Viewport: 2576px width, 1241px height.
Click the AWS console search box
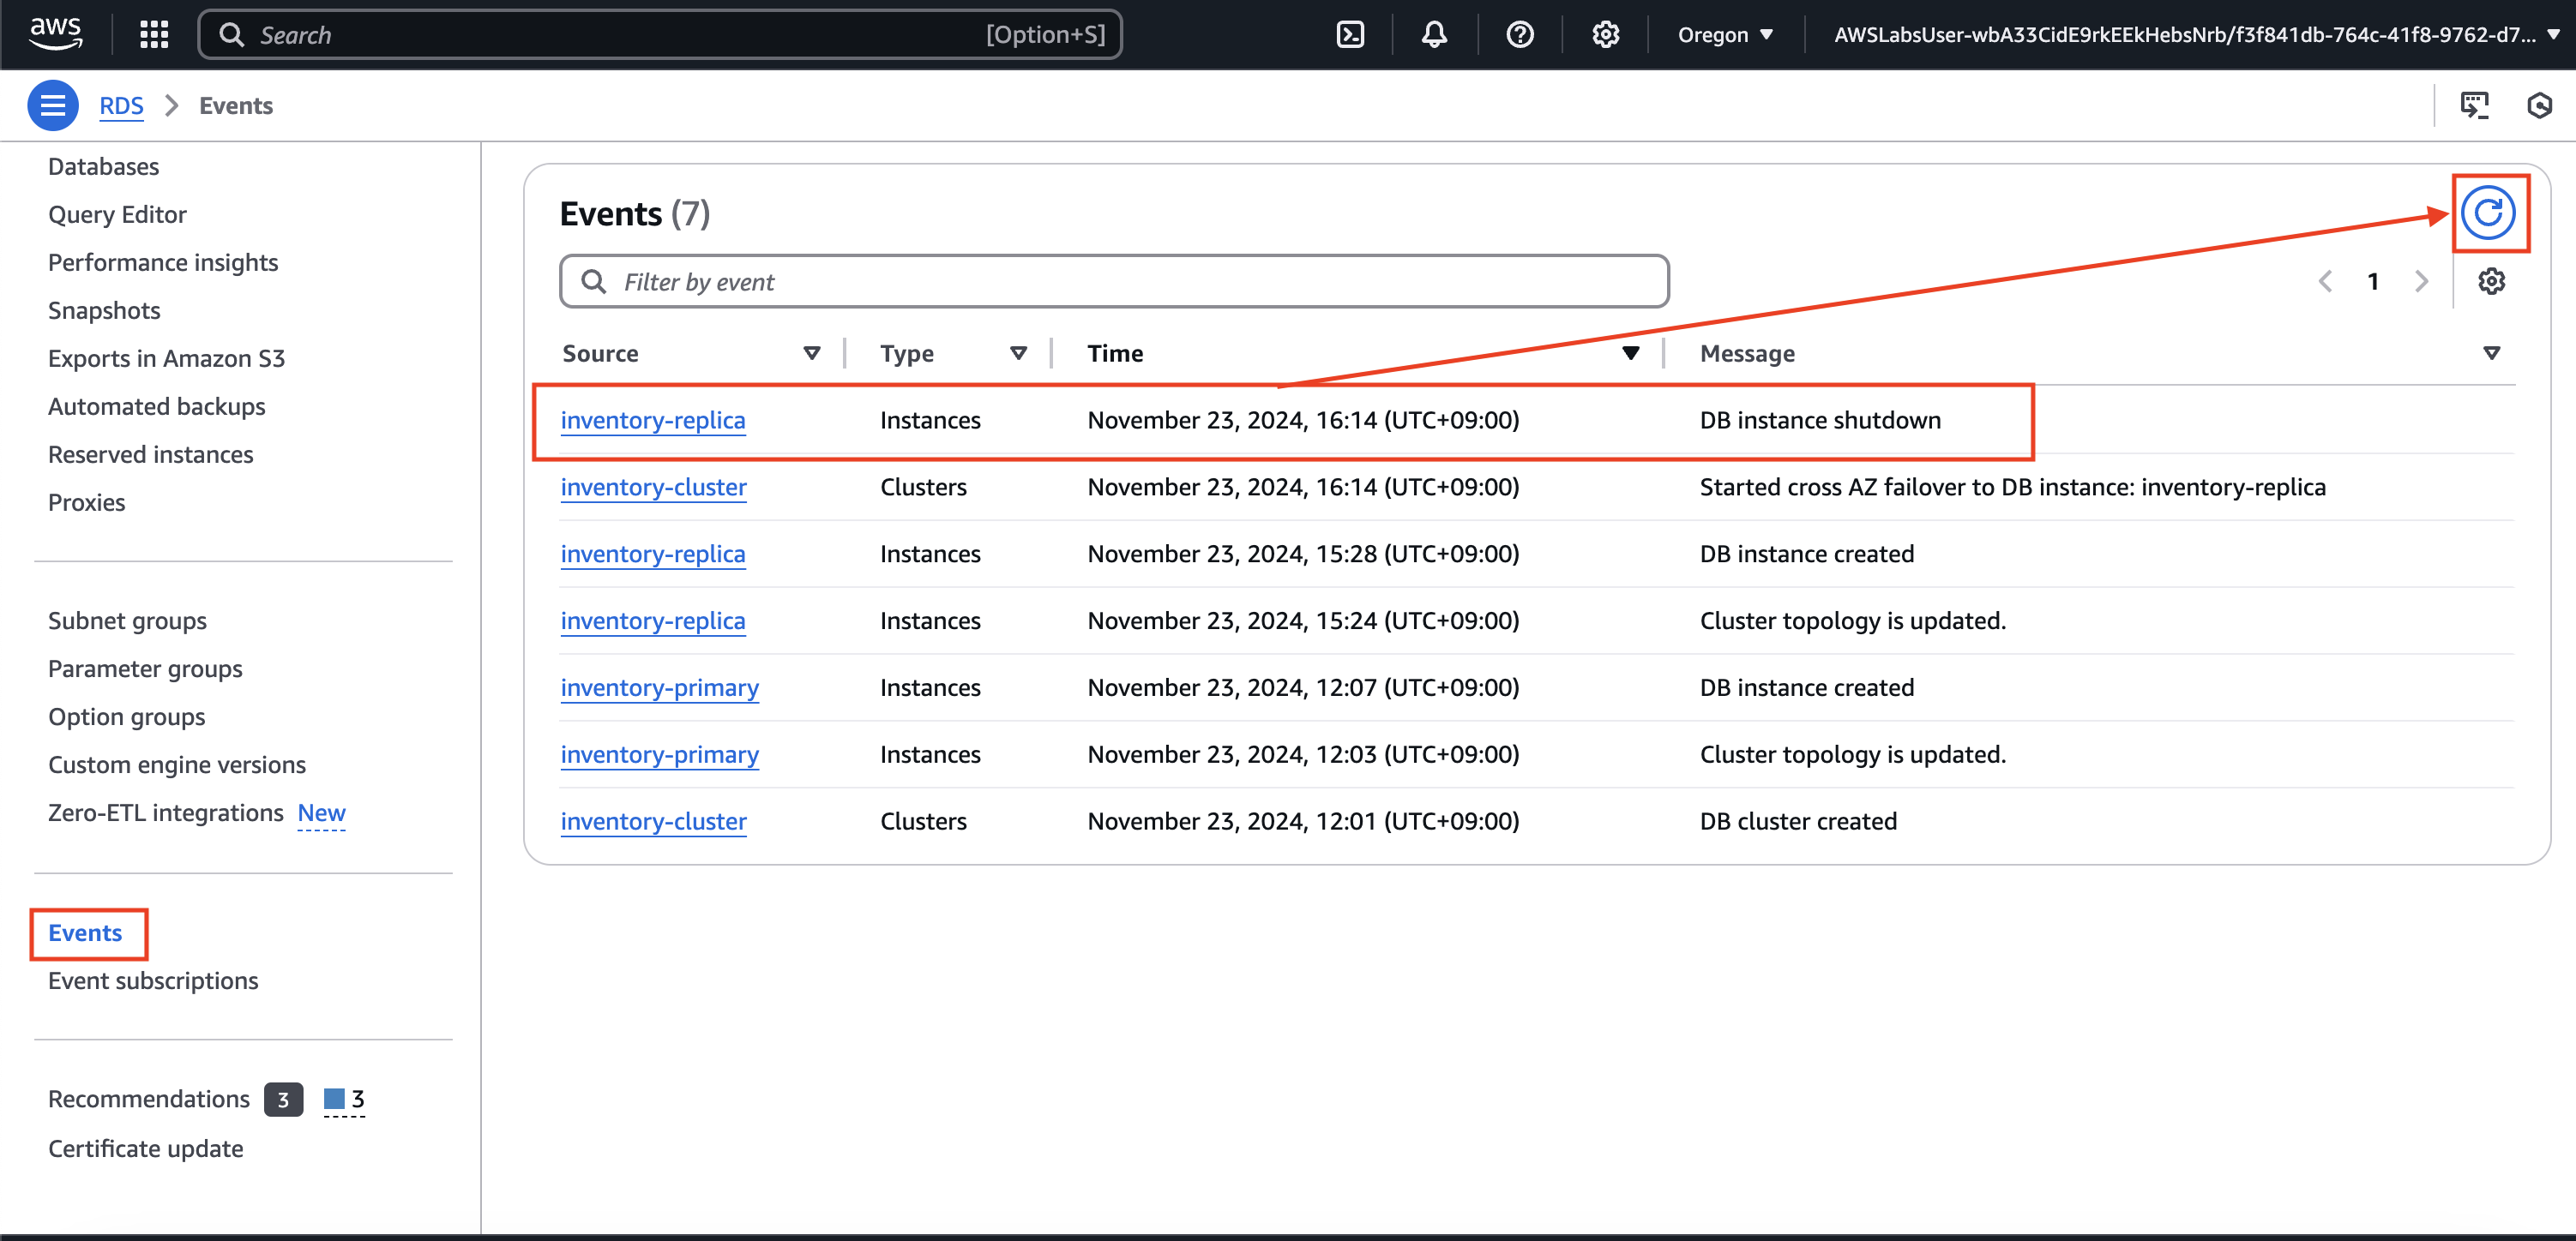tap(660, 35)
